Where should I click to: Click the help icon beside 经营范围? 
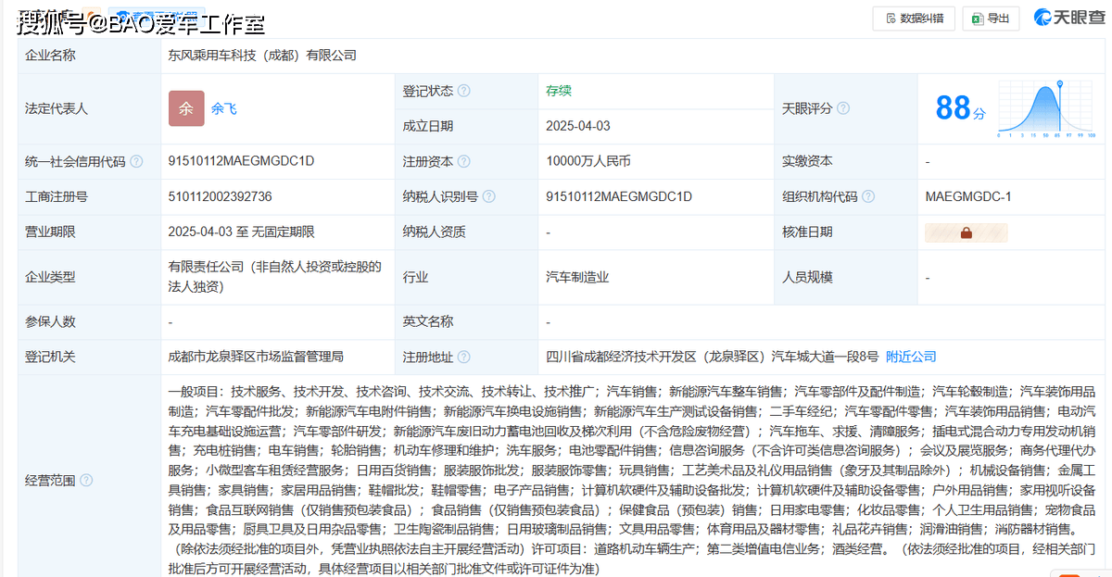click(x=86, y=480)
